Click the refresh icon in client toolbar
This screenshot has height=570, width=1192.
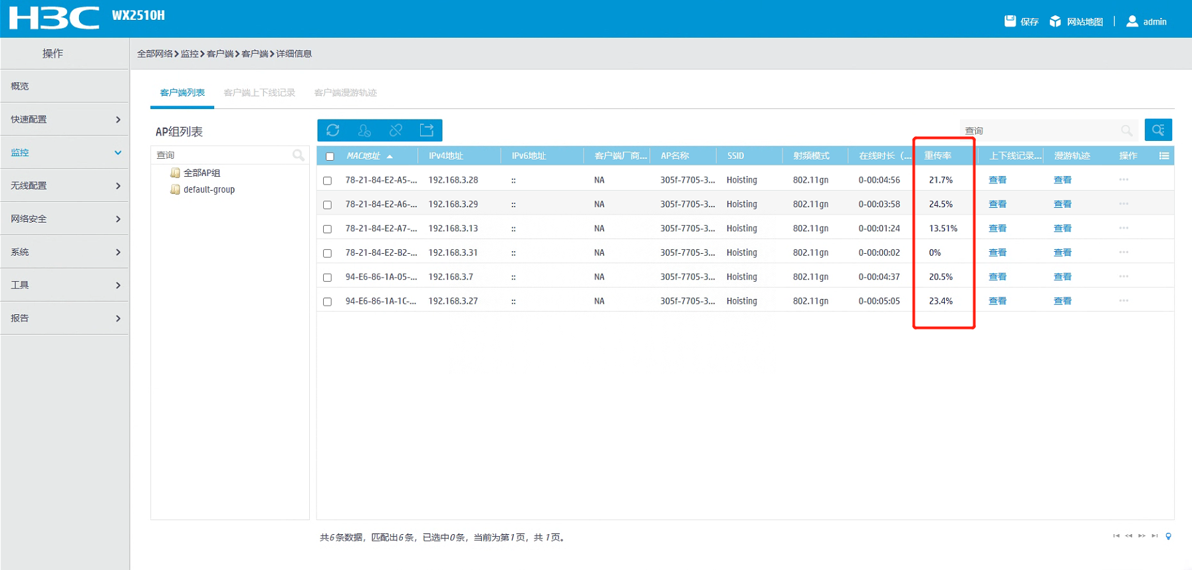click(x=333, y=130)
